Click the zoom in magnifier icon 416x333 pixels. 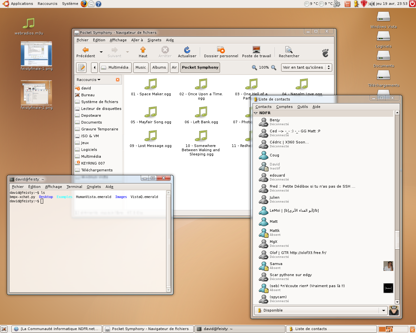[274, 68]
